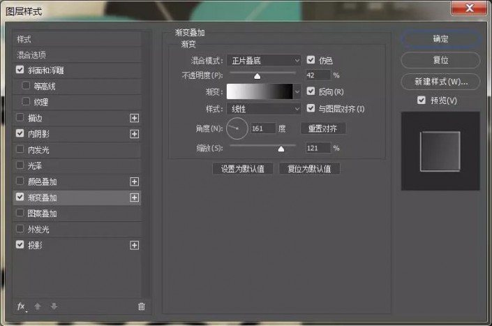Toggle the 反向(R) checkbox
The image size is (492, 326).
tap(311, 91)
